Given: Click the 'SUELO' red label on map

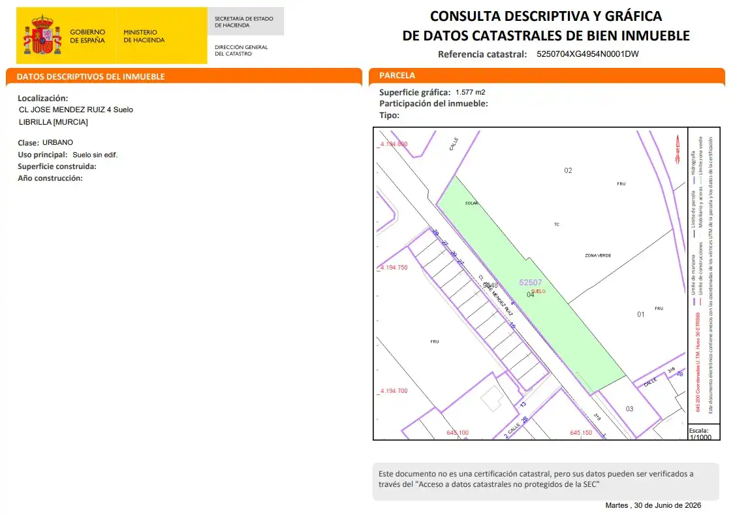Looking at the screenshot, I should point(538,291).
